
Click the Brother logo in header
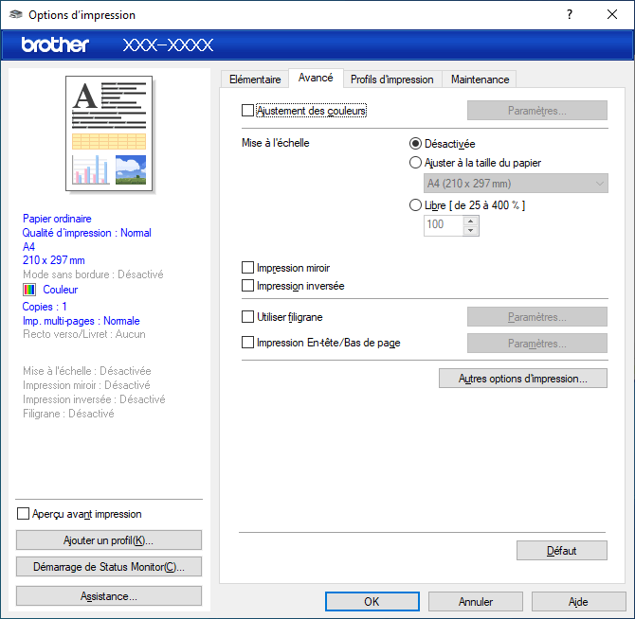(x=55, y=44)
